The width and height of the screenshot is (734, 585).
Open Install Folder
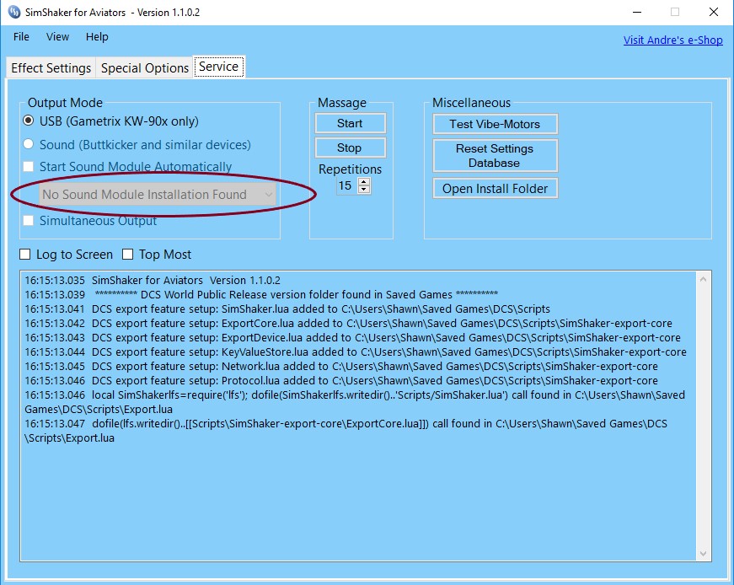(495, 188)
